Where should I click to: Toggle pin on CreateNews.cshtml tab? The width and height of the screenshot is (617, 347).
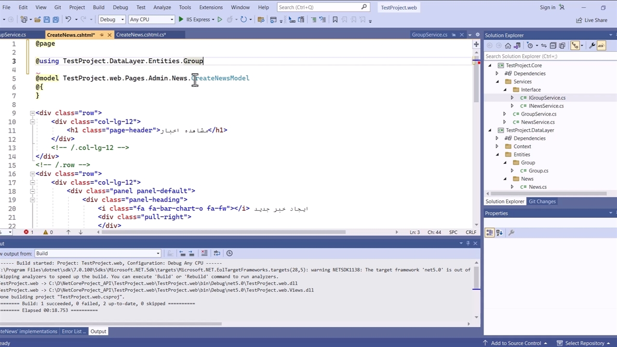point(101,35)
